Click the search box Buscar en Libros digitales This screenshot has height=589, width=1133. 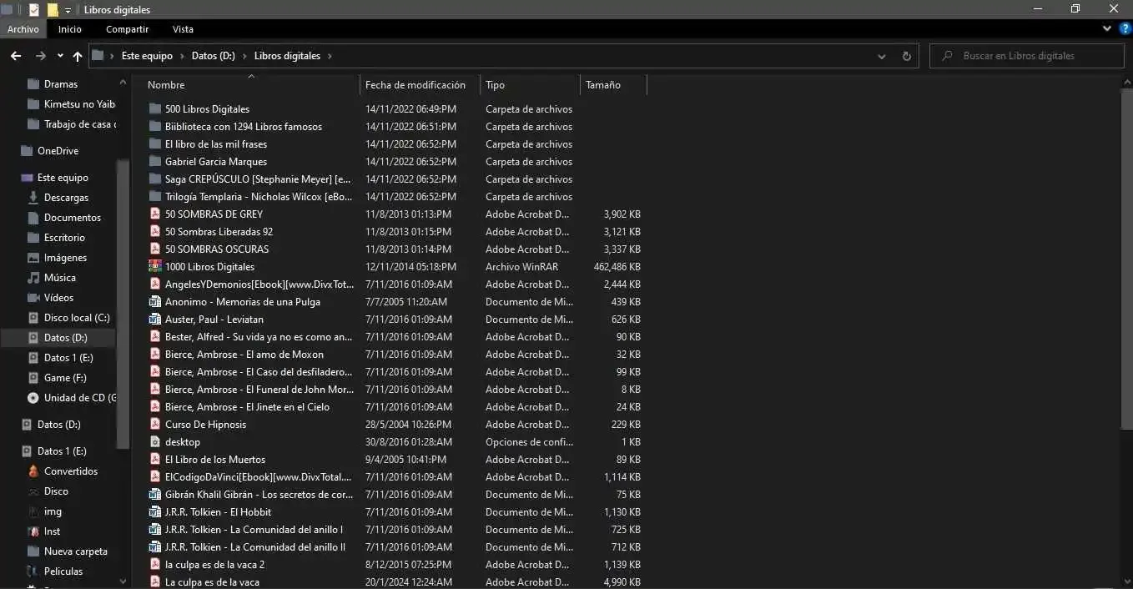click(1027, 56)
